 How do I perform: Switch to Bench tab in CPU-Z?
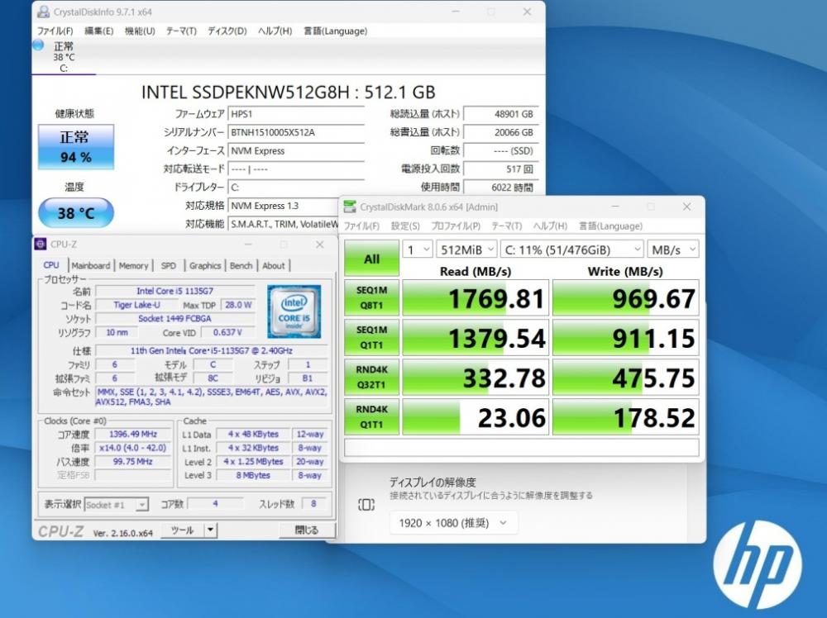click(241, 265)
